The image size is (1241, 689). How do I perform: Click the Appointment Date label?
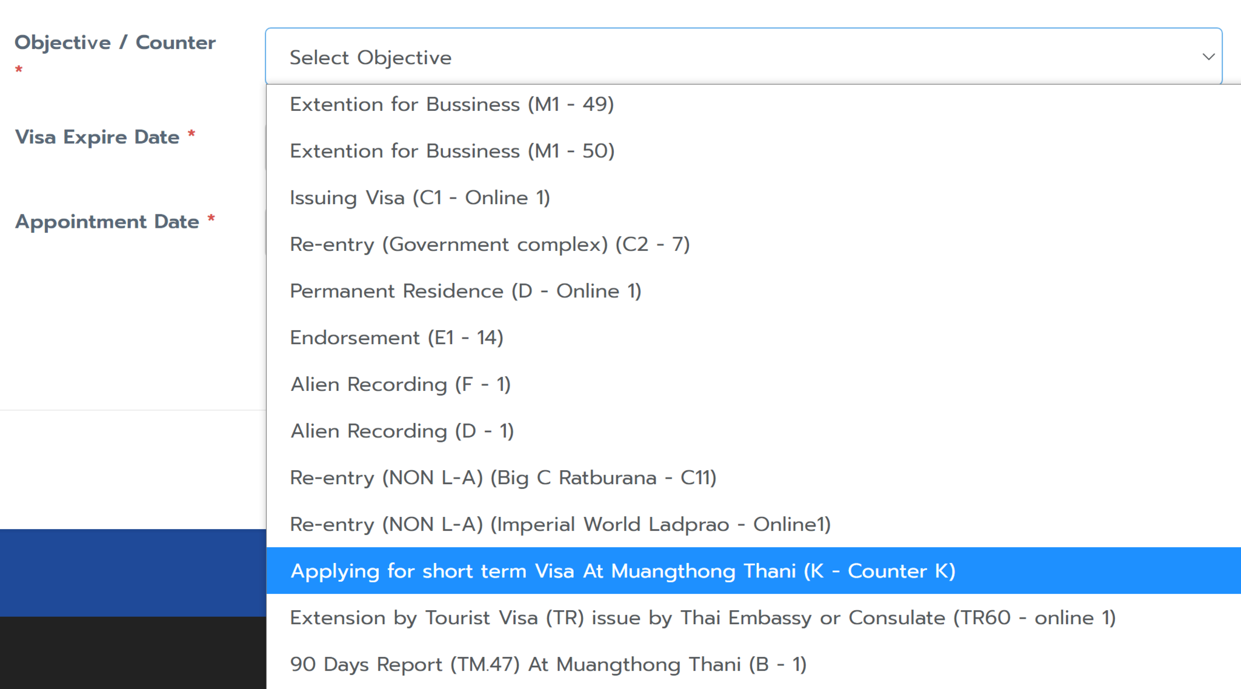coord(107,222)
